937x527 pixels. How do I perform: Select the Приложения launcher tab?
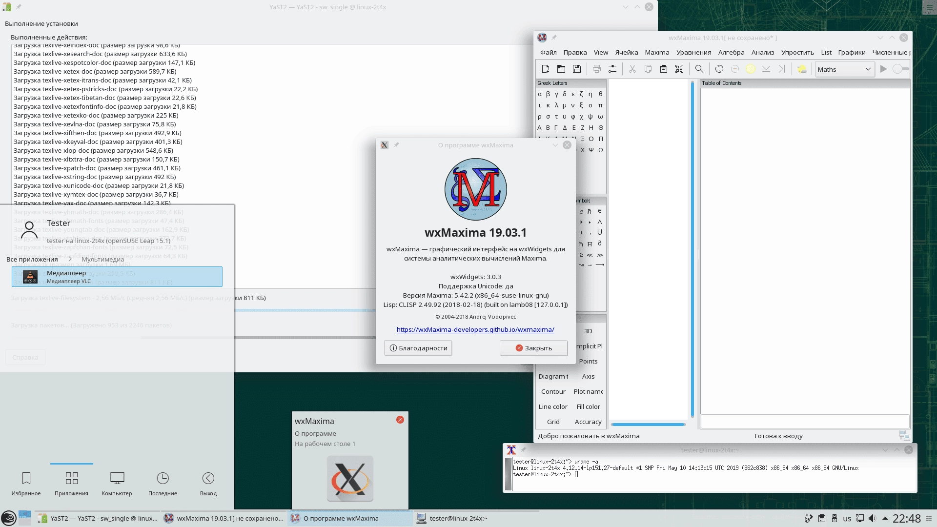[72, 484]
